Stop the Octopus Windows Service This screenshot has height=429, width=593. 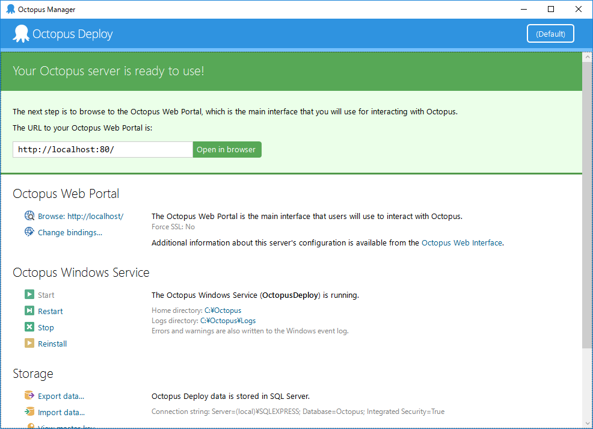pos(46,327)
